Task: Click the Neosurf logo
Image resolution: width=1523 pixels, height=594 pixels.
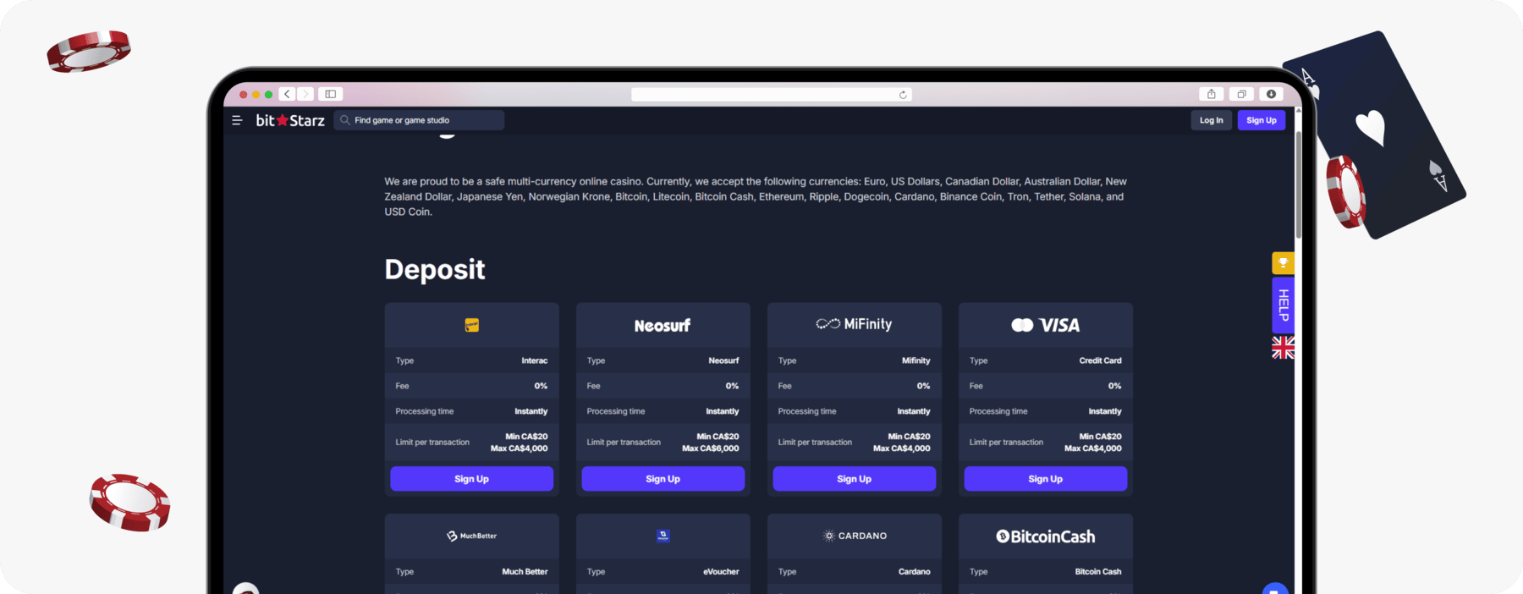Action: point(663,325)
